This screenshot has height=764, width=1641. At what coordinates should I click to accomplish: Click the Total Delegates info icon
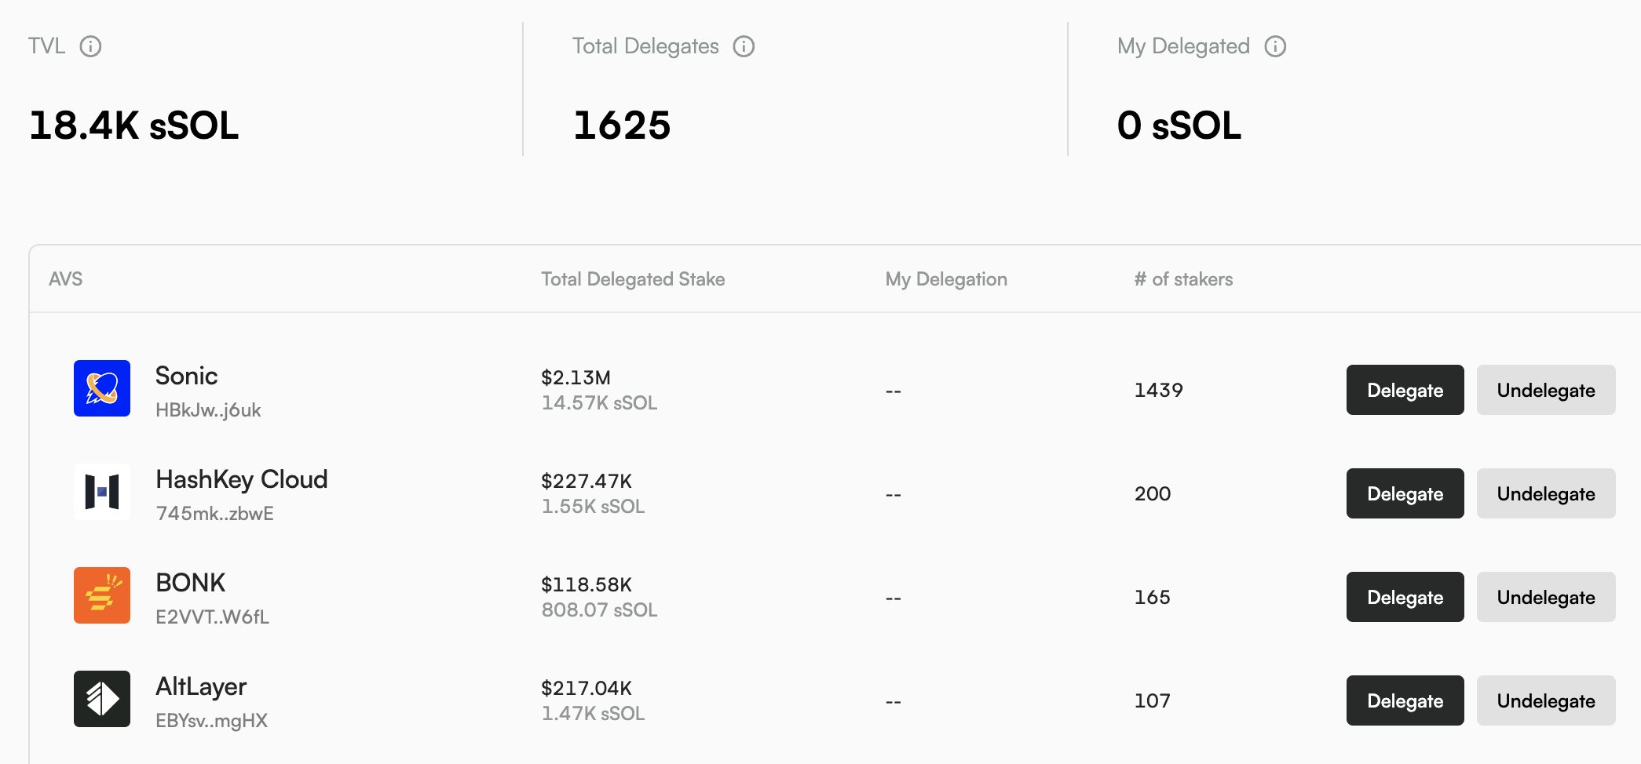pos(744,46)
